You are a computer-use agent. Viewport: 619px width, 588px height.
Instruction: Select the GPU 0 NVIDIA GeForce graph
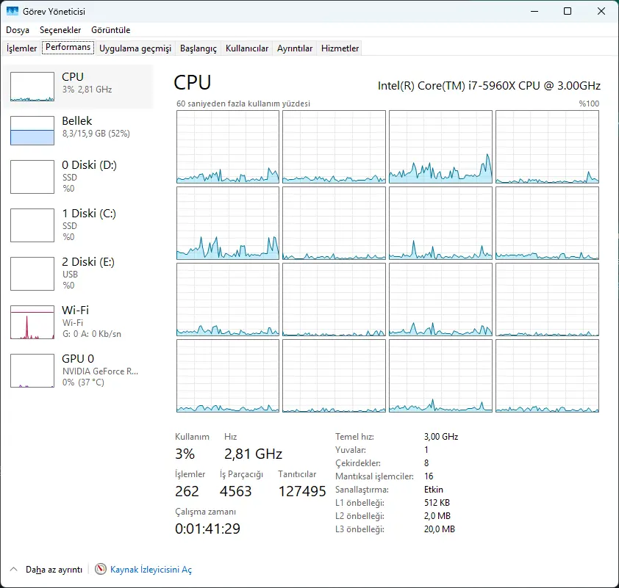point(32,371)
